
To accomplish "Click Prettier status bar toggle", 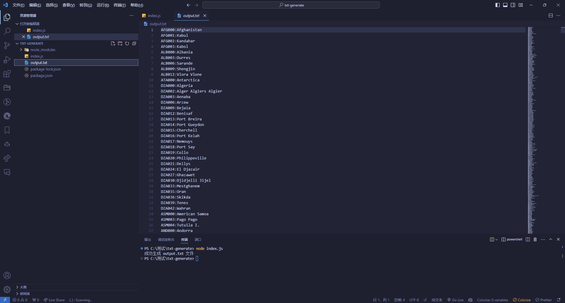I will point(544,300).
